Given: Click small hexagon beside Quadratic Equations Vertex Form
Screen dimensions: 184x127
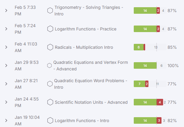Looking at the screenshot, I should point(49,65).
